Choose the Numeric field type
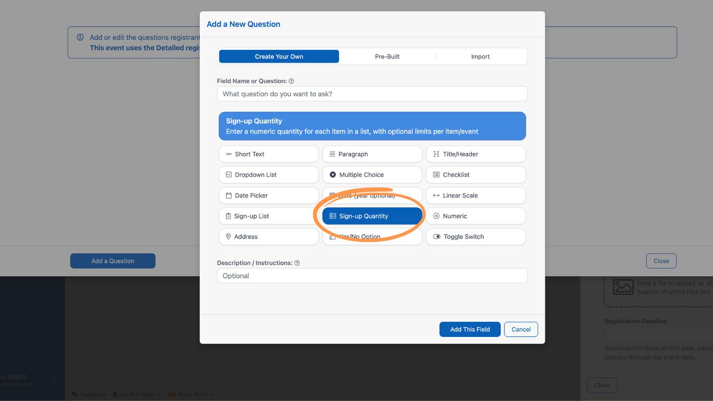The width and height of the screenshot is (713, 401). pos(476,216)
